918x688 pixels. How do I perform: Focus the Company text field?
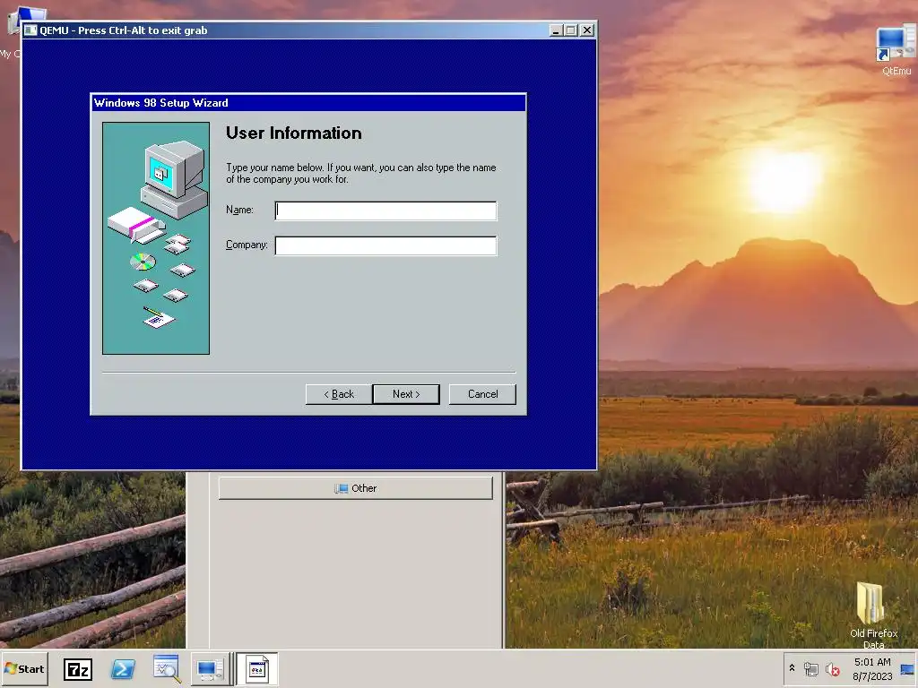point(385,245)
